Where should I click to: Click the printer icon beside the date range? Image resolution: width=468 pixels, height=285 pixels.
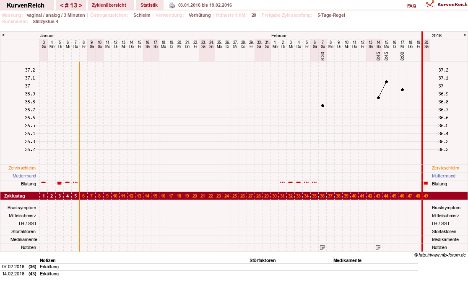pos(172,5)
